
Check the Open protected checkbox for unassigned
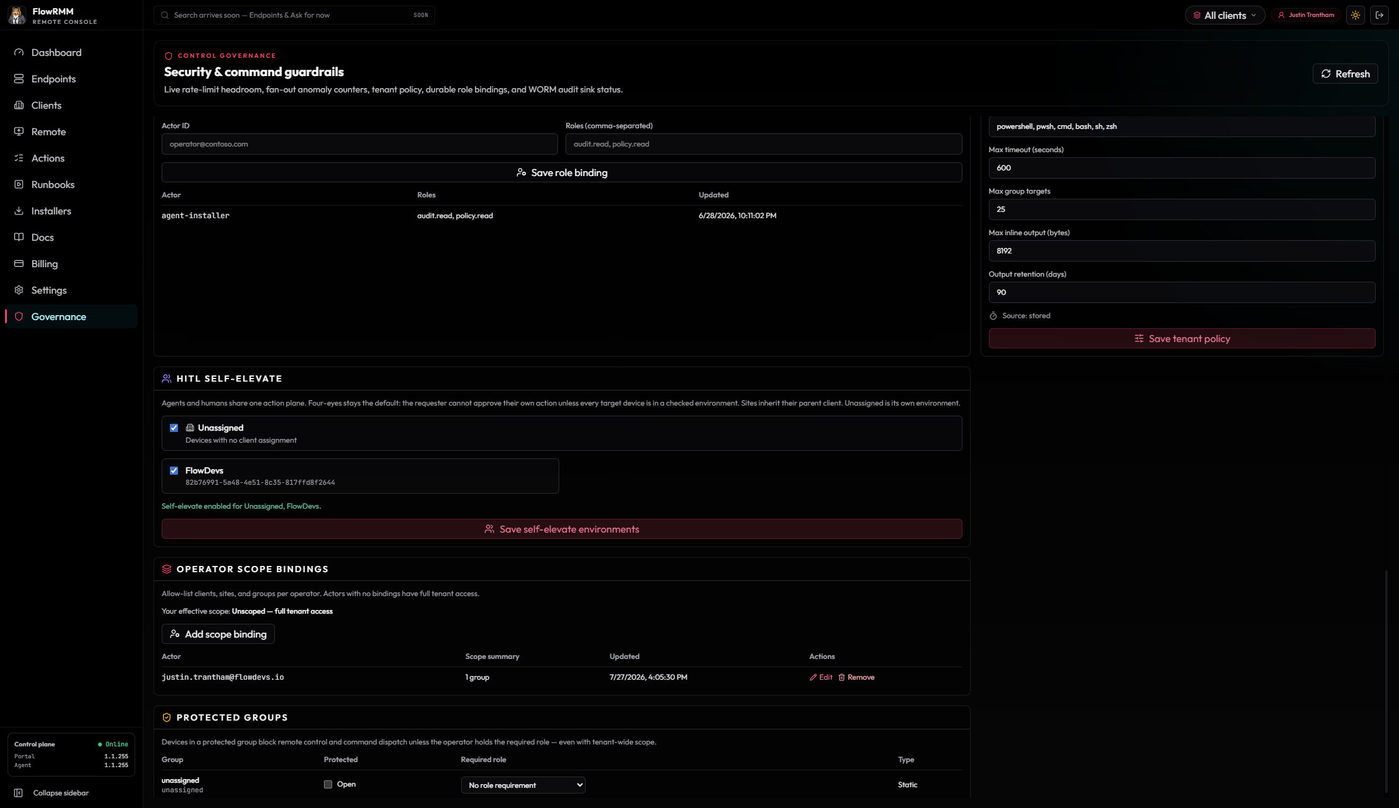(x=328, y=784)
